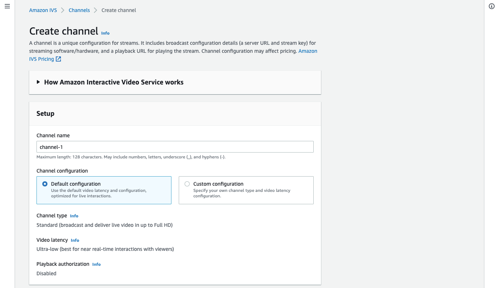Open the hamburger navigation menu

(7, 7)
